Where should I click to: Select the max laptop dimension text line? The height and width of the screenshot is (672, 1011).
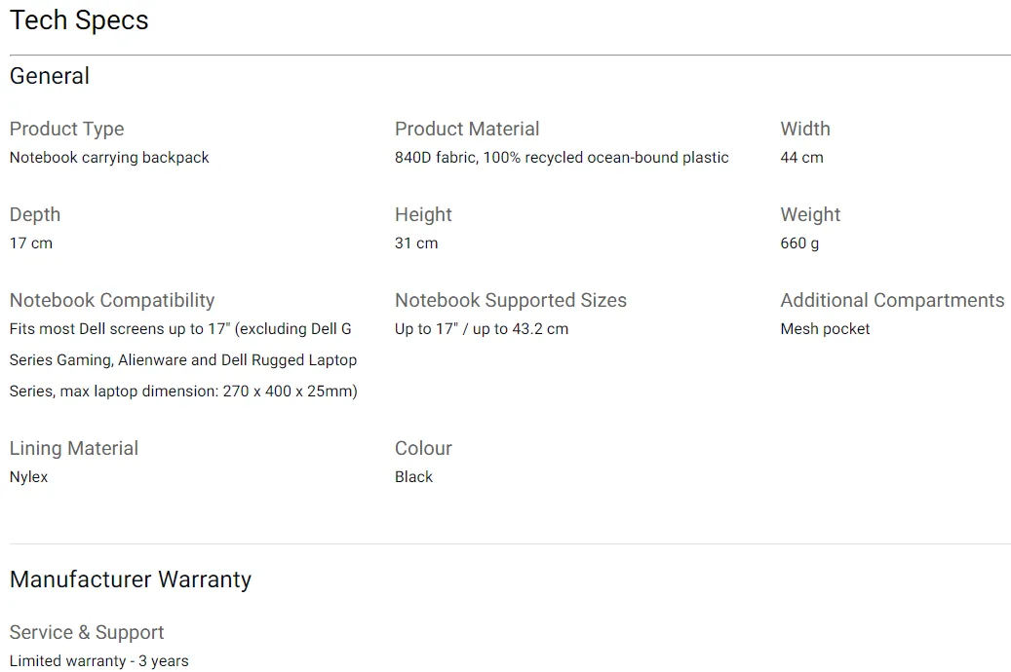183,392
